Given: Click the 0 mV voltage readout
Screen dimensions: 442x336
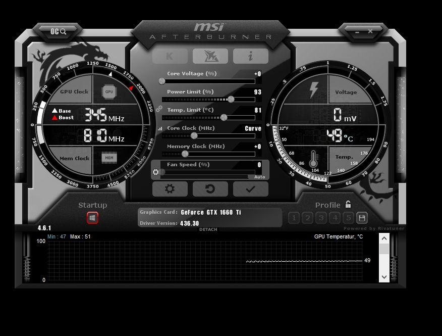Looking at the screenshot, I should [345, 115].
